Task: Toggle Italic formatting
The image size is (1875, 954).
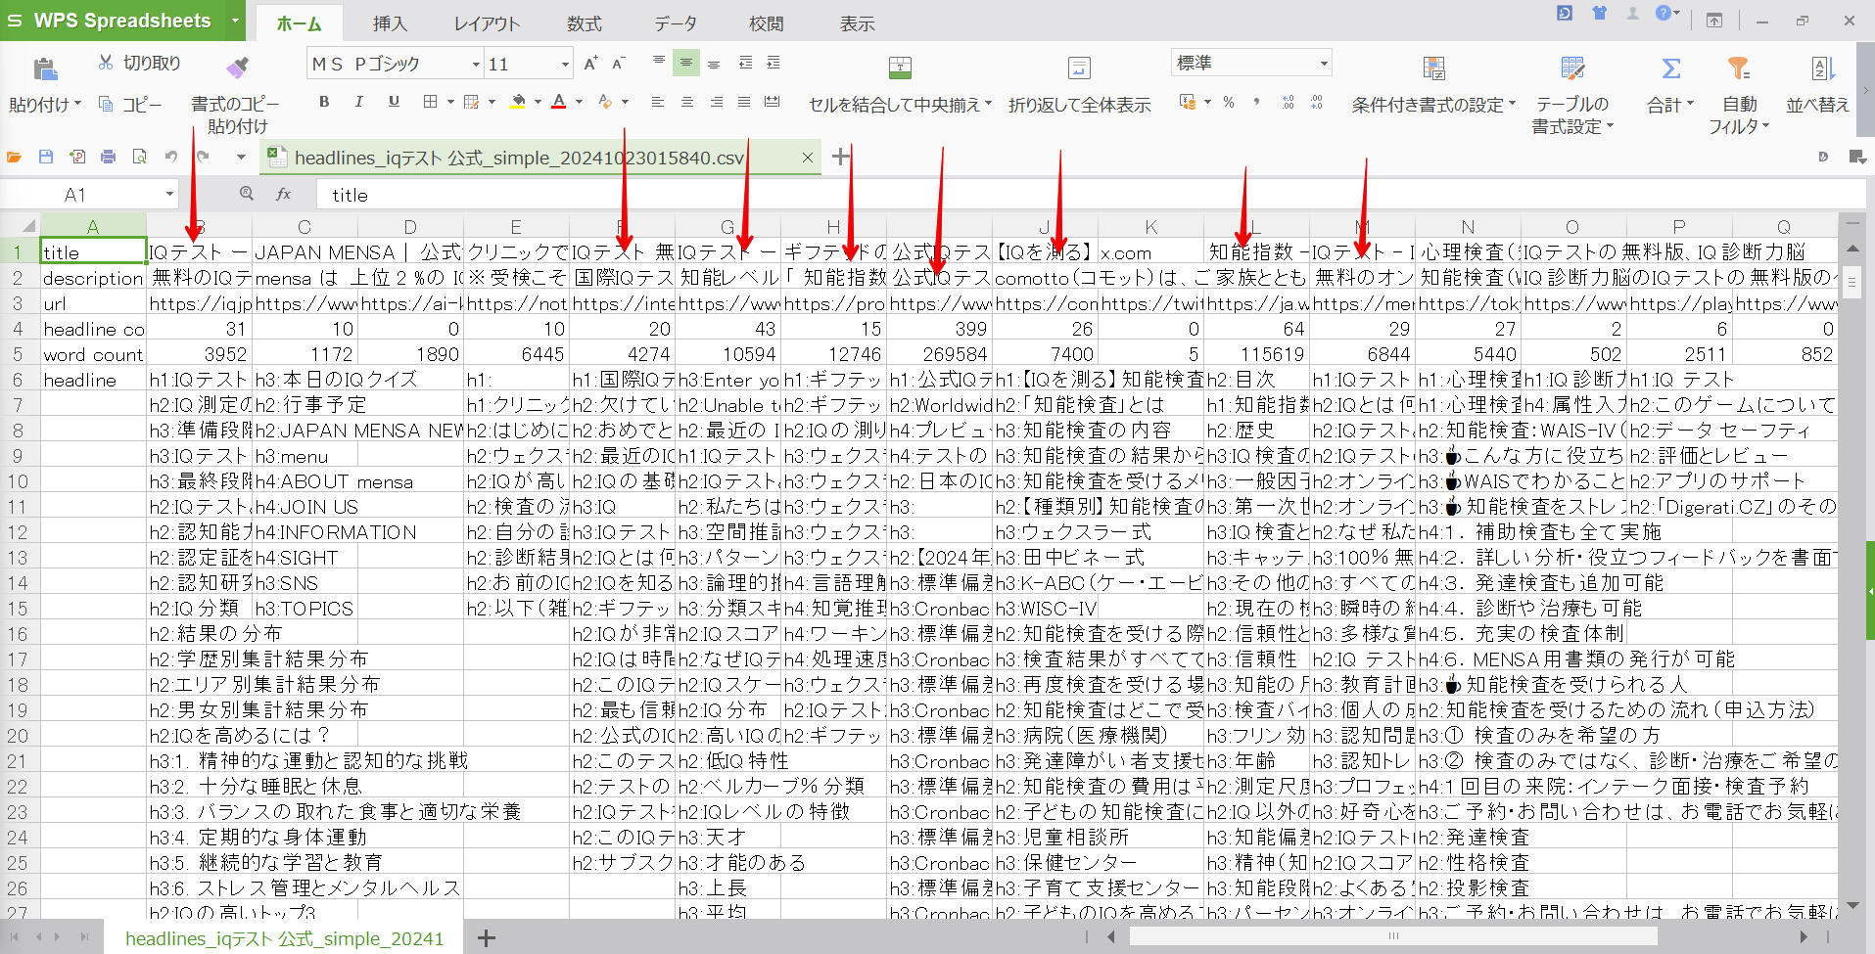Action: (358, 102)
